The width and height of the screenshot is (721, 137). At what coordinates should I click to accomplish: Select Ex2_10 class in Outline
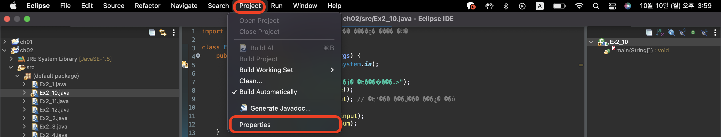pyautogui.click(x=619, y=42)
